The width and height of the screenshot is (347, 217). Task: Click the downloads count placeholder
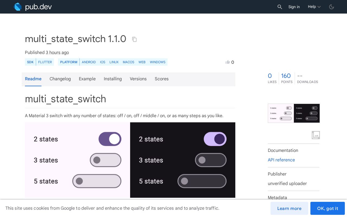click(x=307, y=78)
